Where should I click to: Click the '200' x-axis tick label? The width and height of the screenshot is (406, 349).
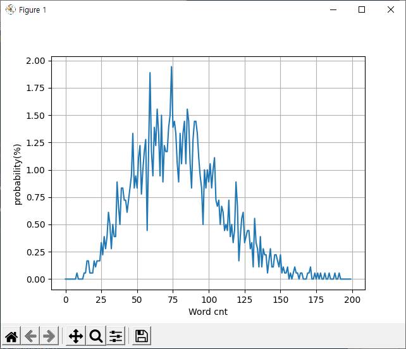[352, 300]
